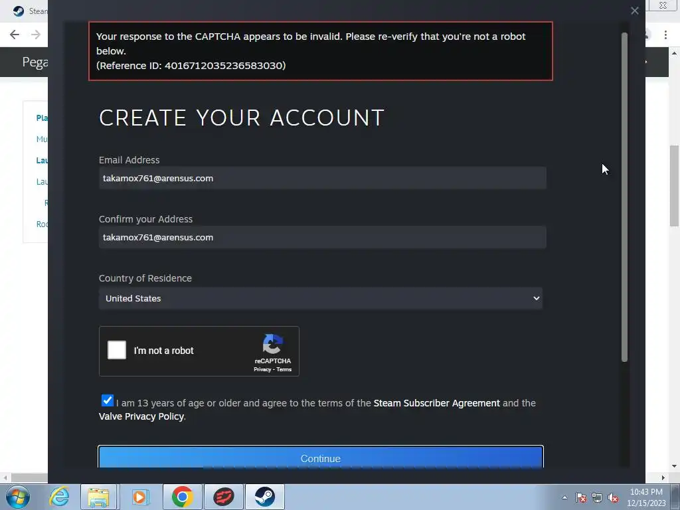Open the red app icon in the taskbar
Screen dimensions: 680x510
click(223, 497)
